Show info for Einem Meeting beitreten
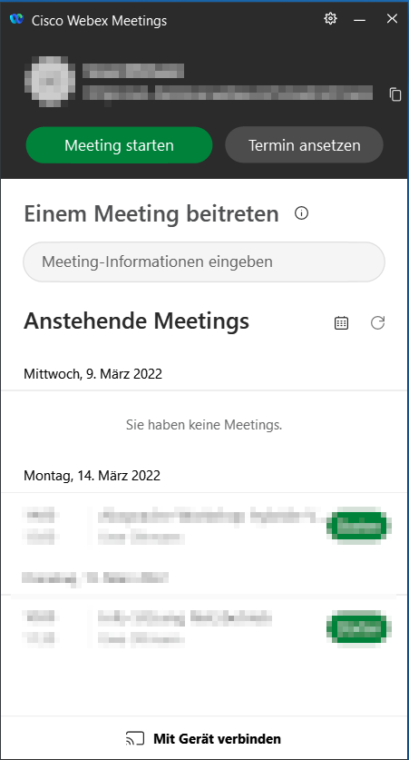 pyautogui.click(x=302, y=213)
